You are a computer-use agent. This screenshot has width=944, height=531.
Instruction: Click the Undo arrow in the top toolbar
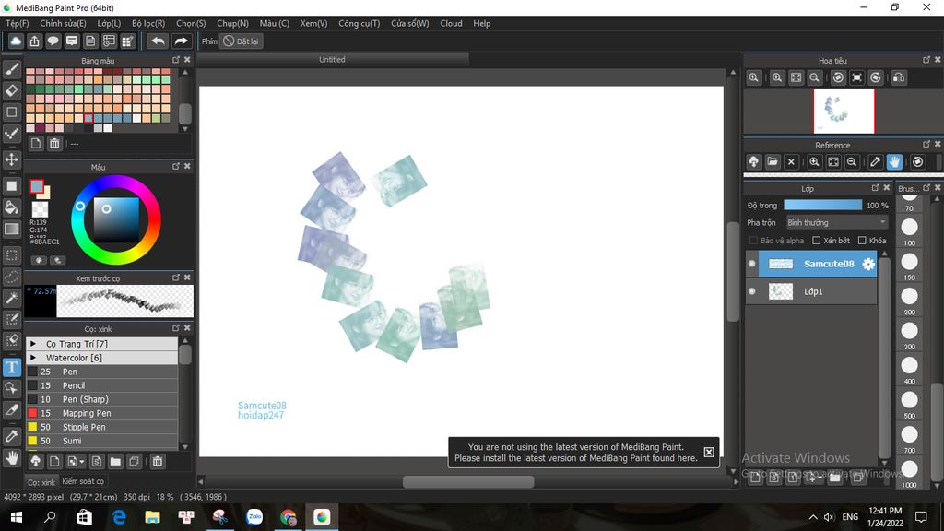159,41
